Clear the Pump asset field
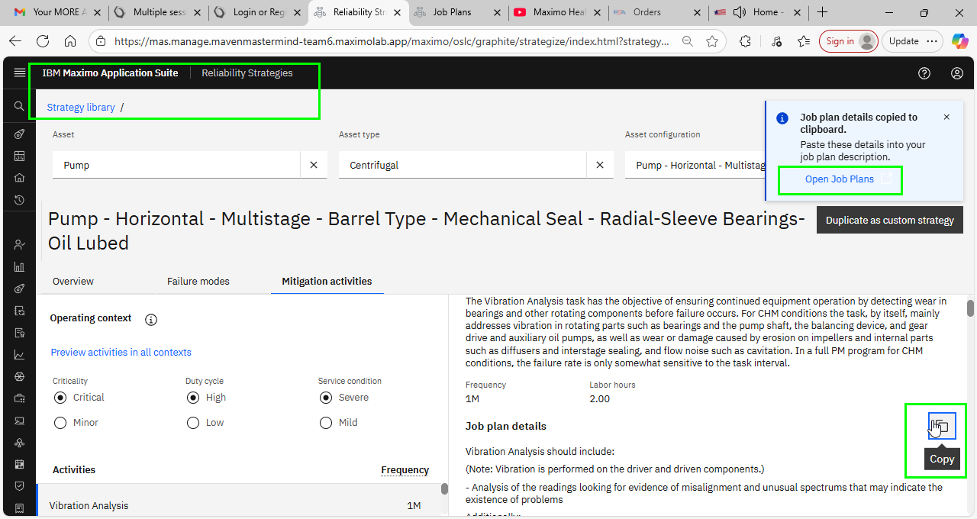 coord(314,165)
